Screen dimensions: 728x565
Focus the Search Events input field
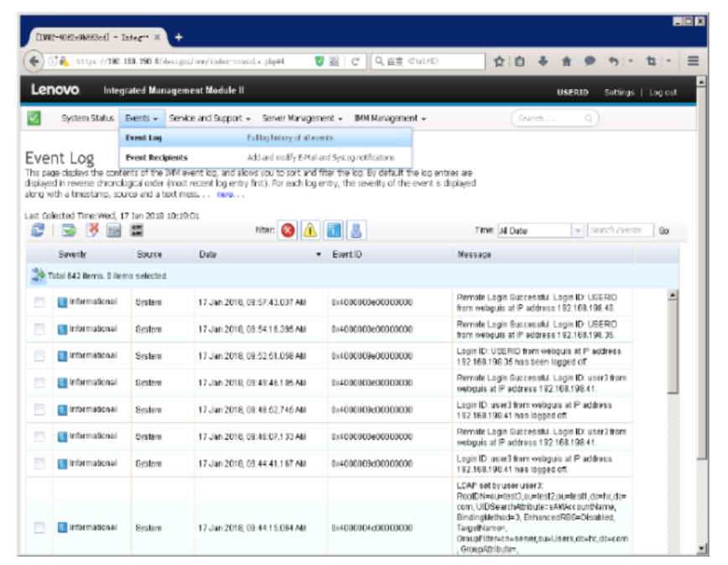tap(620, 230)
